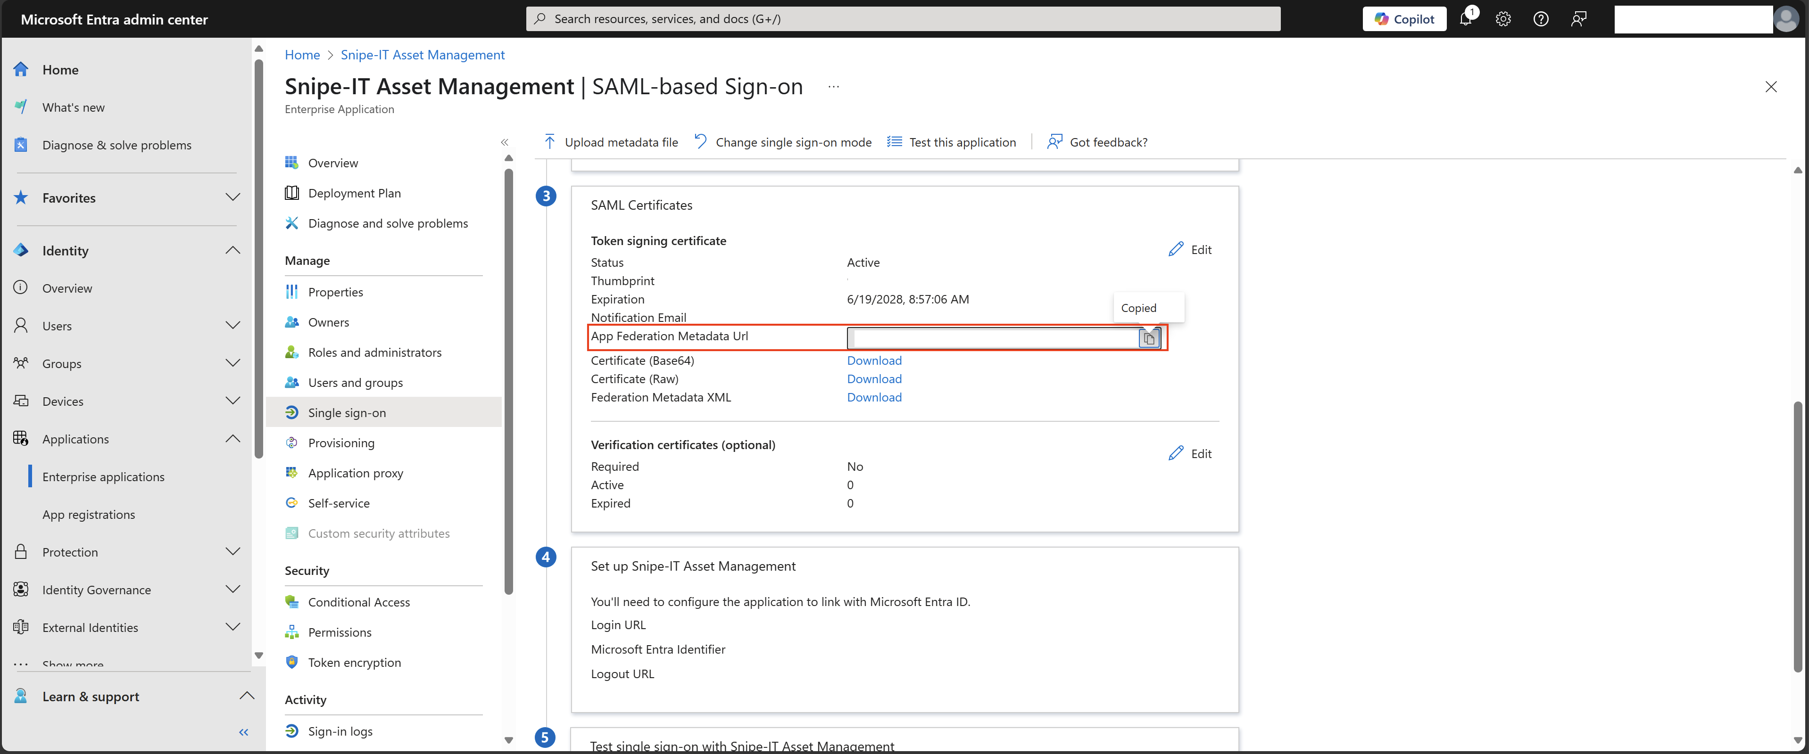Expand the Protection chevron
1809x754 pixels.
[232, 552]
